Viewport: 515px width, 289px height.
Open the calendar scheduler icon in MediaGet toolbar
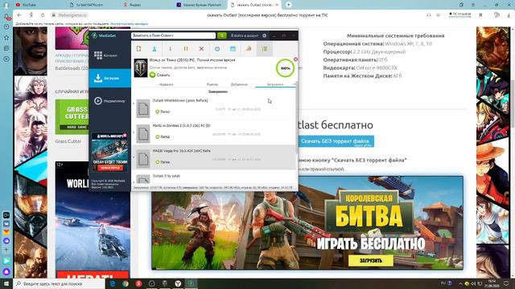(233, 49)
